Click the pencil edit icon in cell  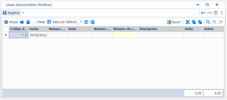pyautogui.click(x=26, y=35)
